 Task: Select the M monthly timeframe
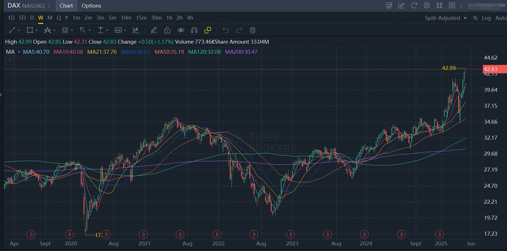coord(50,18)
